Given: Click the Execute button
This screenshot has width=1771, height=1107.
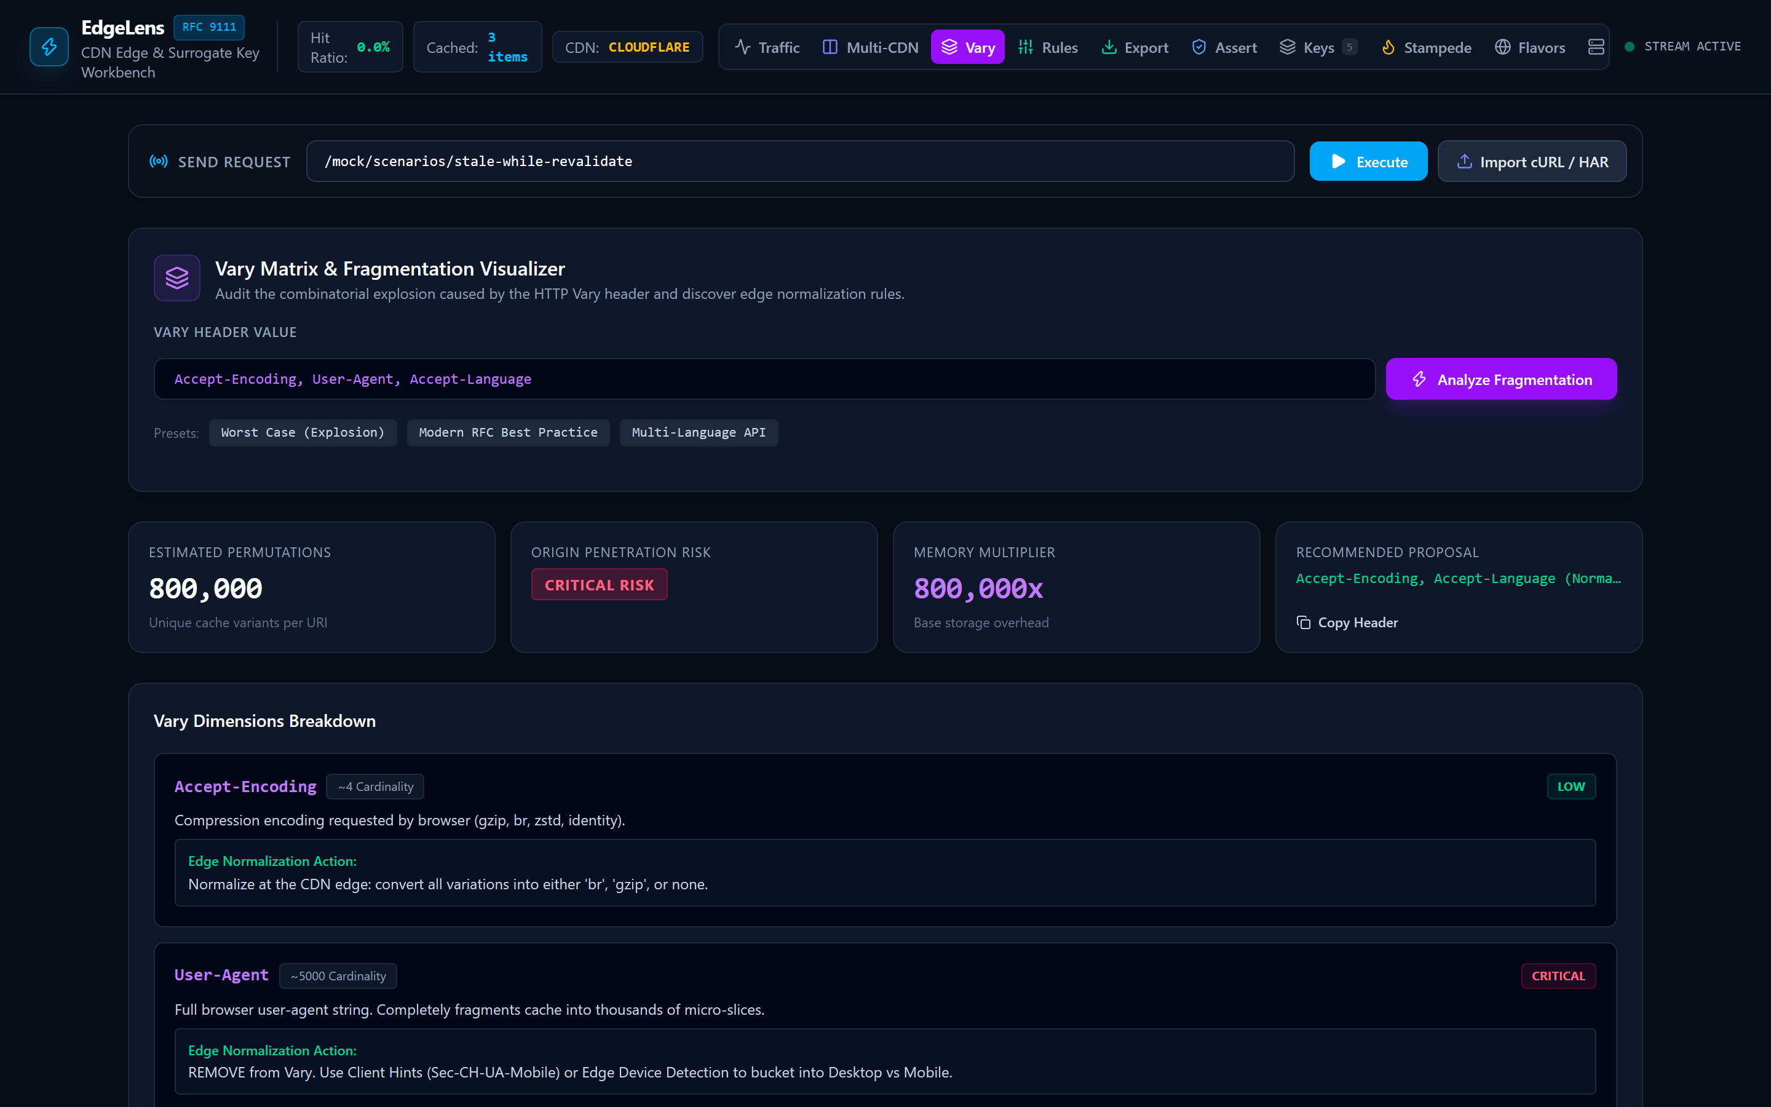Looking at the screenshot, I should coord(1368,161).
